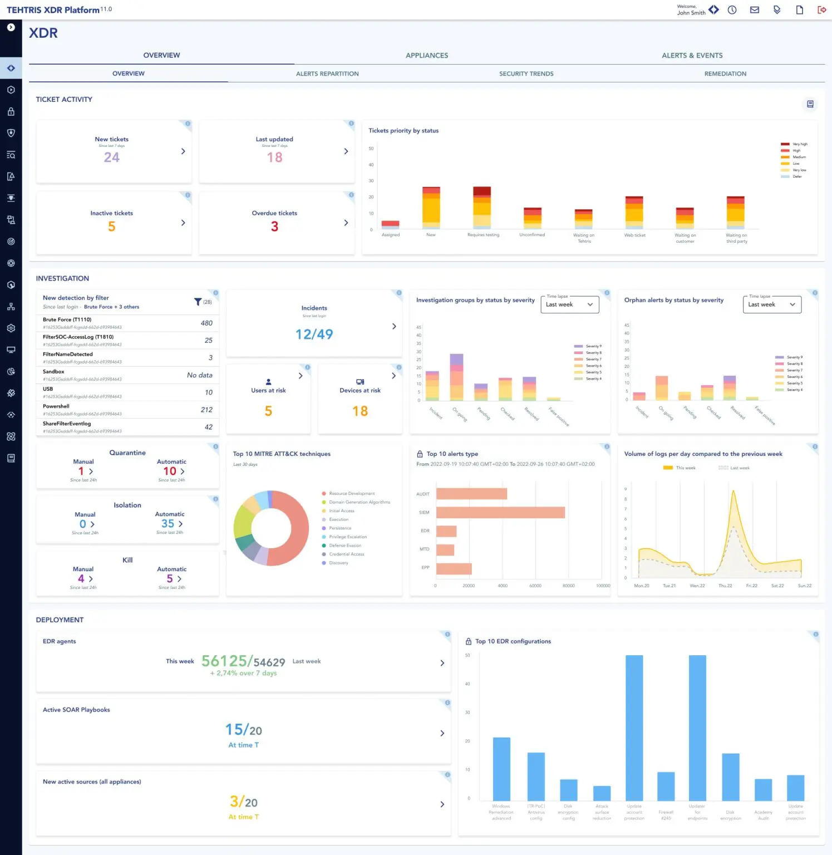The image size is (832, 855).
Task: Click the clock history icon
Action: [732, 10]
